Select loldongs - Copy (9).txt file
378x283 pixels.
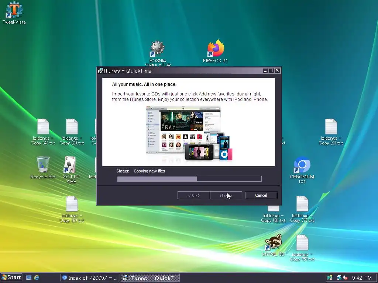click(72, 209)
